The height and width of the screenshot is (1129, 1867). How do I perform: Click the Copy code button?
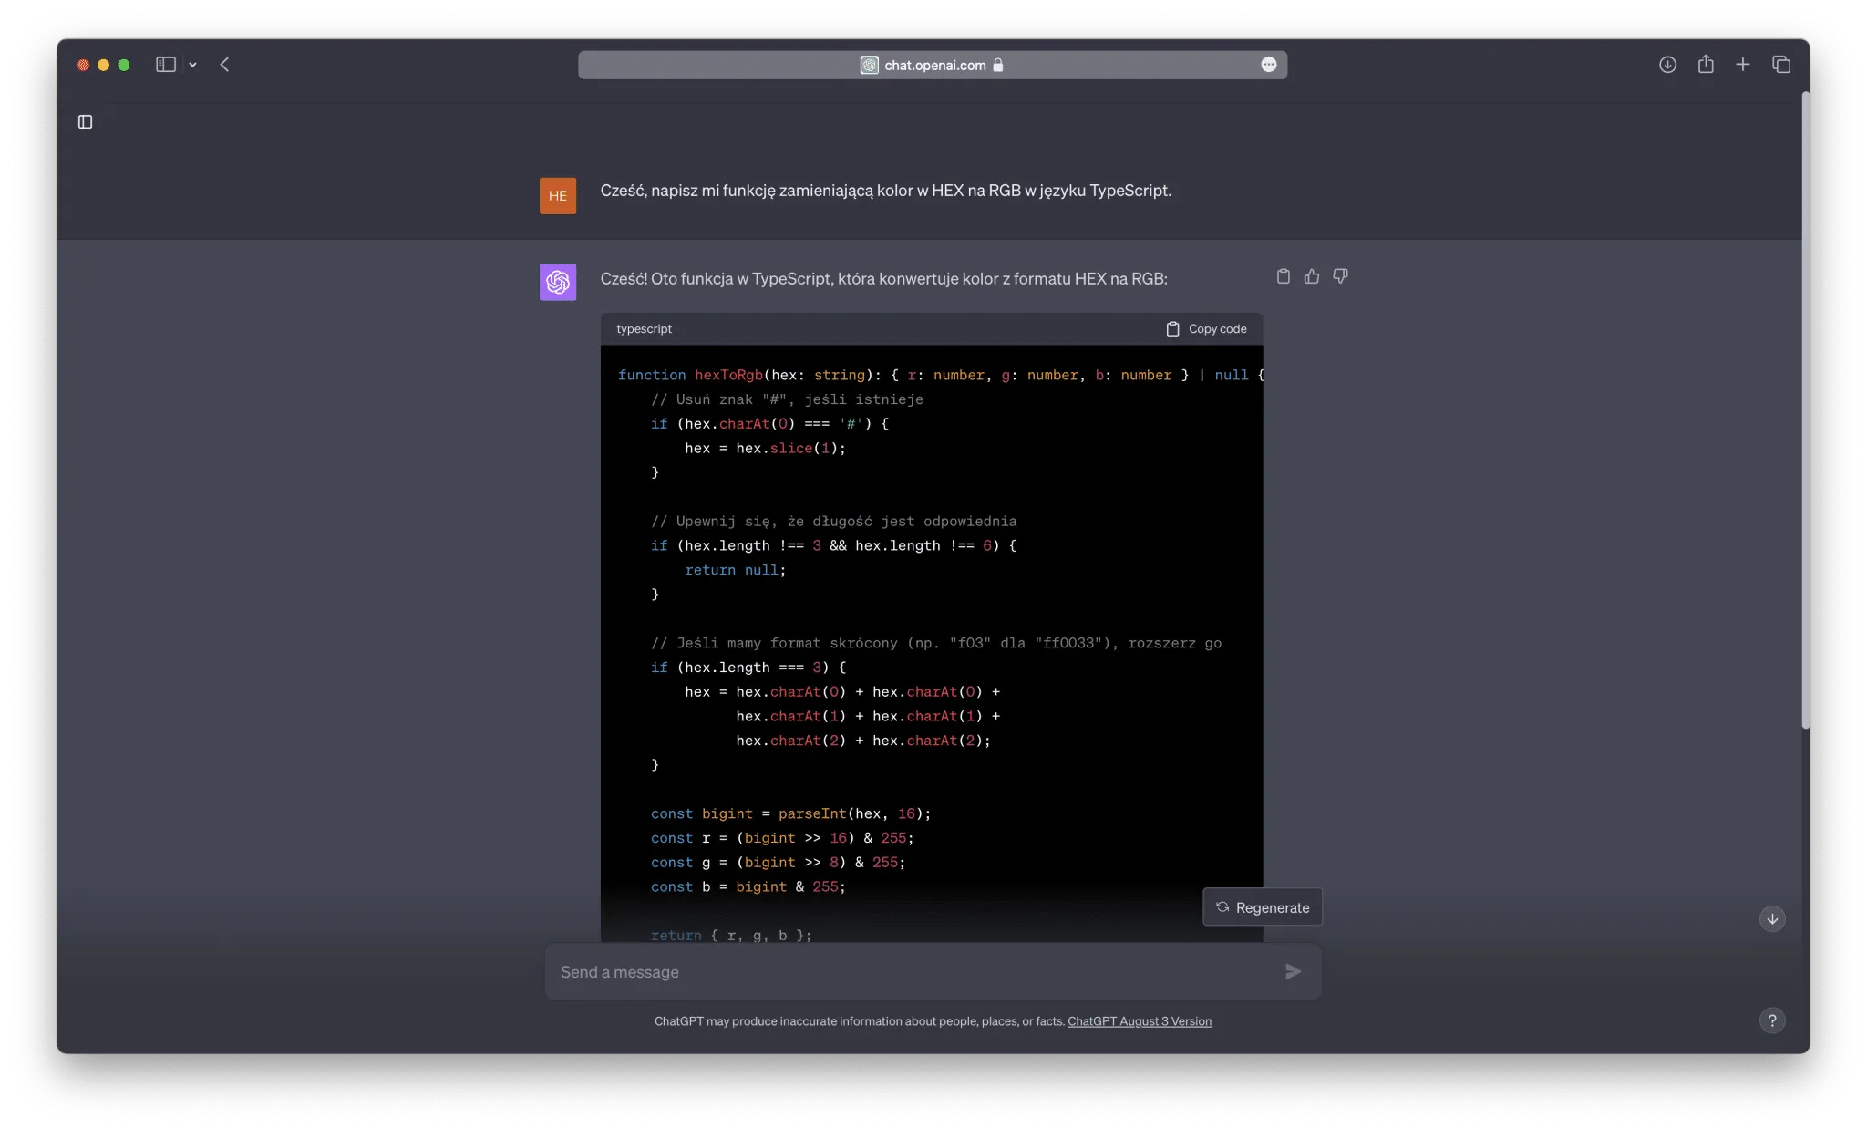click(x=1206, y=329)
